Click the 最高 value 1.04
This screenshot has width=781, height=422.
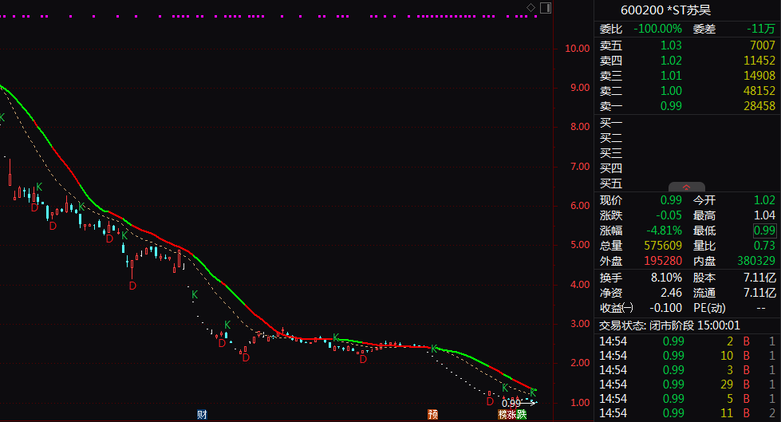point(764,215)
